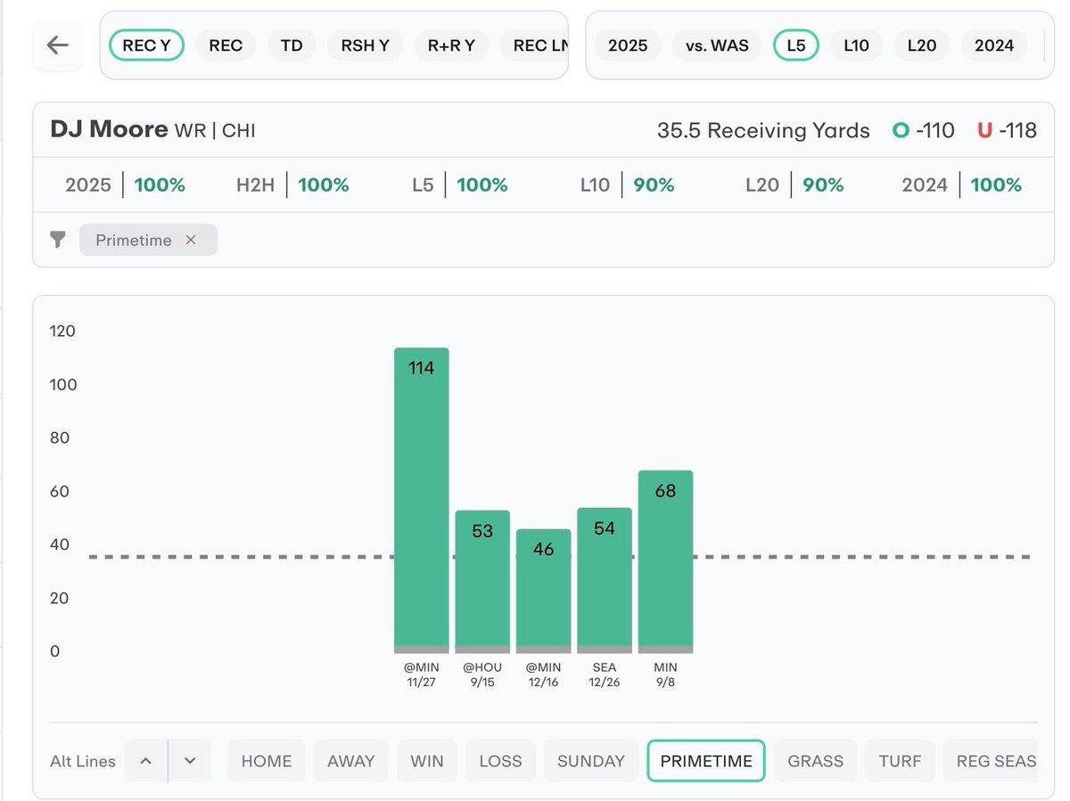Image resolution: width=1070 pixels, height=801 pixels.
Task: Click the 68 bar for MIN 9/8
Action: [x=665, y=561]
